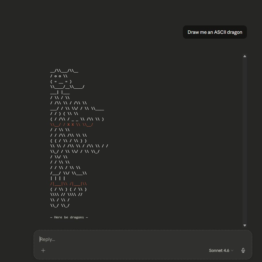
Task: Activate the microphone voice input icon
Action: [243, 250]
